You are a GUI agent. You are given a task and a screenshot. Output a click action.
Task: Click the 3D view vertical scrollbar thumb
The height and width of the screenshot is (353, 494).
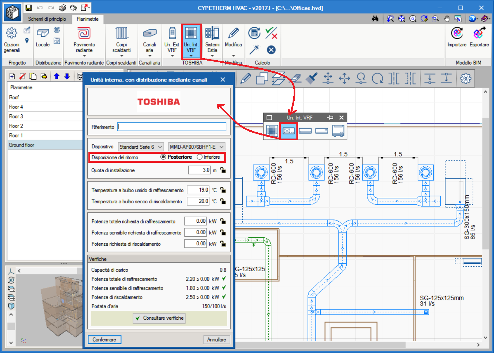[x=11, y=326]
